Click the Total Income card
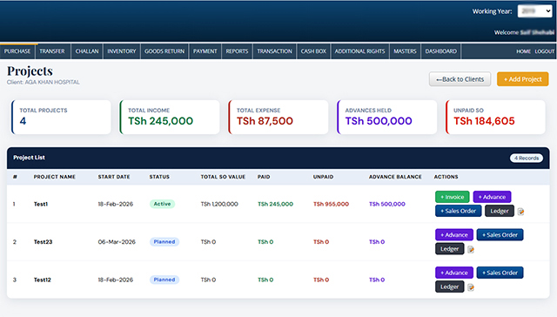557x317 pixels. click(x=170, y=117)
